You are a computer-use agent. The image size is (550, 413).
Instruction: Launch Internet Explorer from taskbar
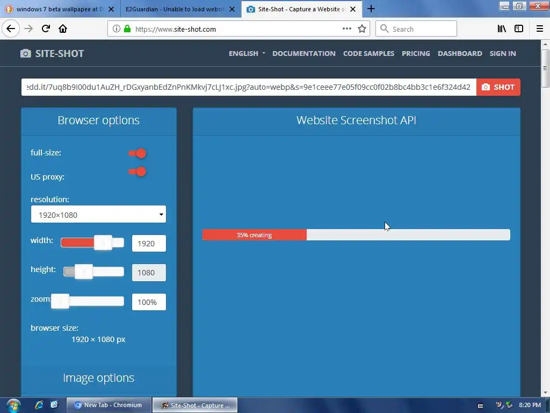coord(39,405)
